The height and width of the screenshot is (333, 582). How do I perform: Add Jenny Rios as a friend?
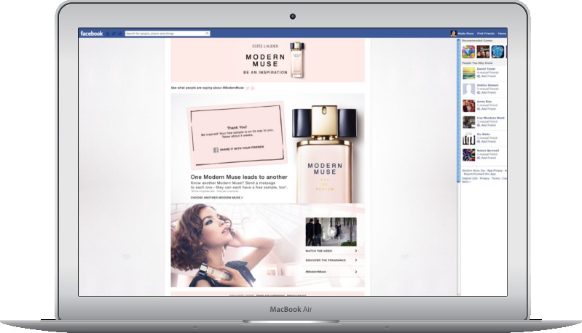(x=487, y=109)
